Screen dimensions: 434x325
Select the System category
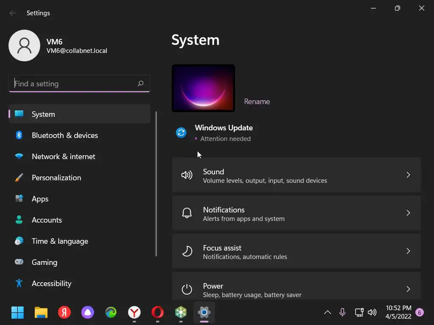tap(79, 114)
